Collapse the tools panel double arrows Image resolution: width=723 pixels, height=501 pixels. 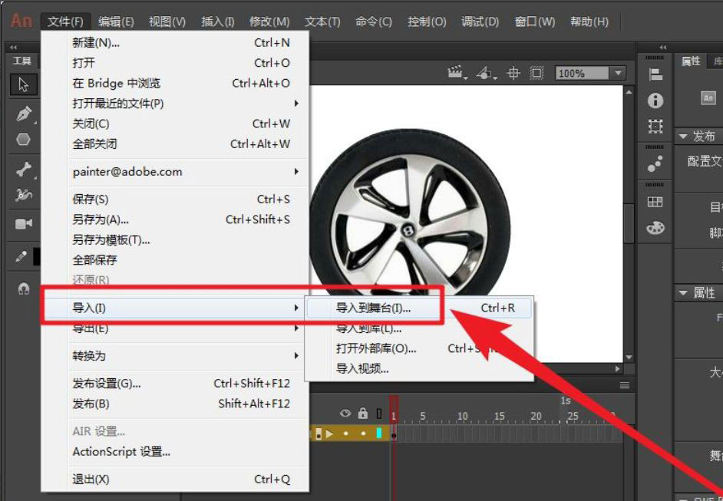click(x=13, y=47)
